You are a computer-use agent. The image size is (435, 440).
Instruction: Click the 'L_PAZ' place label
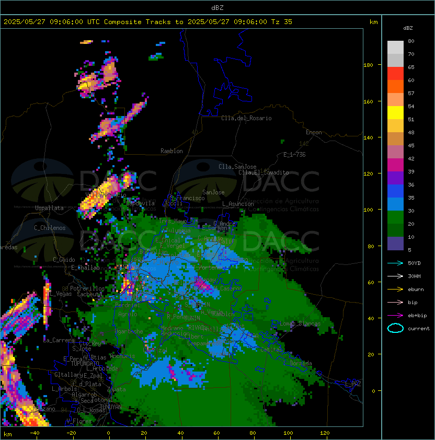tap(353, 384)
